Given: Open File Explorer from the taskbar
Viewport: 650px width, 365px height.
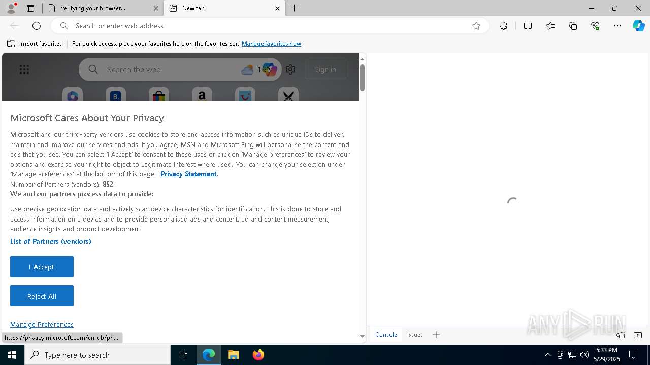Looking at the screenshot, I should coord(234,355).
